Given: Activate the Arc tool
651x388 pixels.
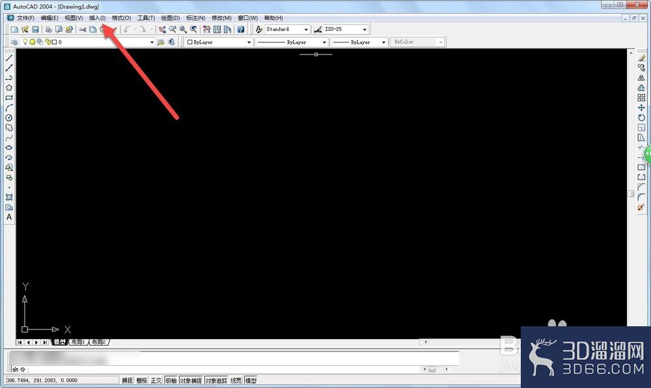Looking at the screenshot, I should tap(8, 108).
